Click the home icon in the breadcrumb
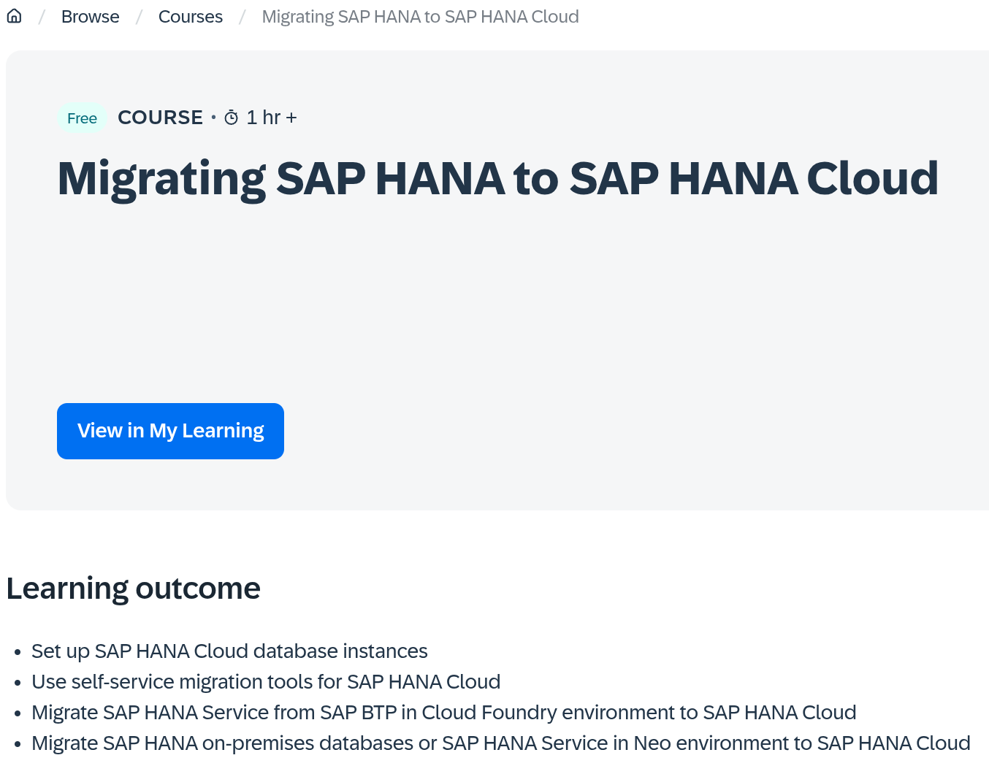The height and width of the screenshot is (766, 989). tap(14, 16)
